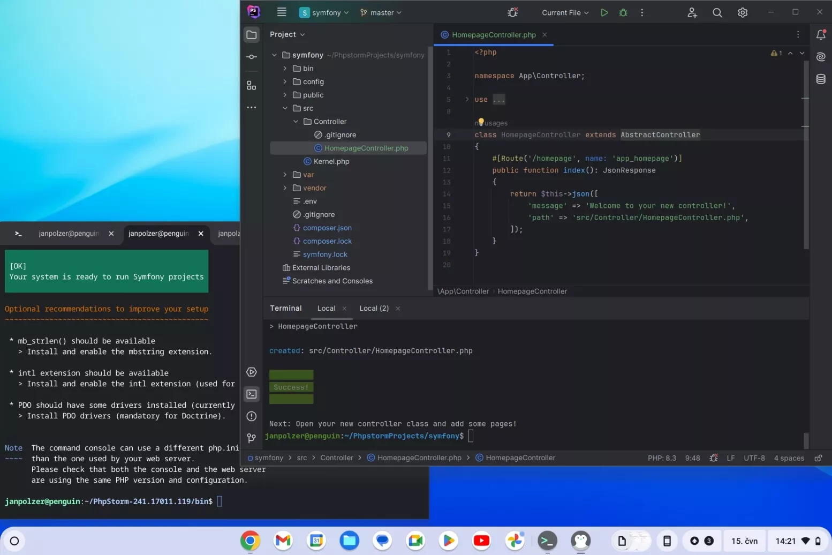This screenshot has width=832, height=555.
Task: Open the Commit tool window icon
Action: coord(252,57)
